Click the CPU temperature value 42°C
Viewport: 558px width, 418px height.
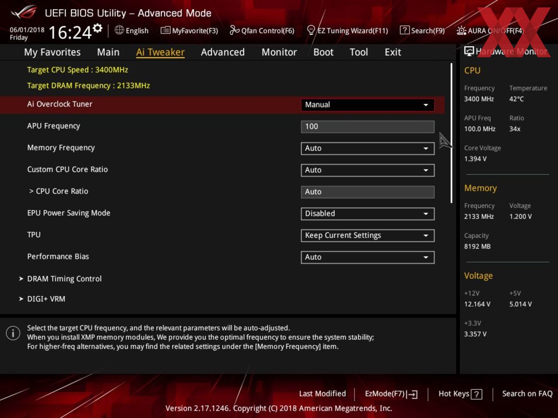click(x=517, y=99)
